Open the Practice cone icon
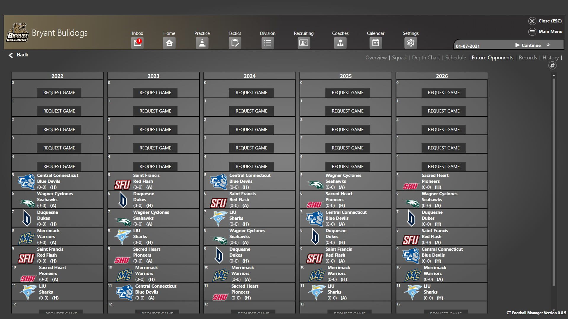Screen dimensions: 568x319 click(202, 43)
